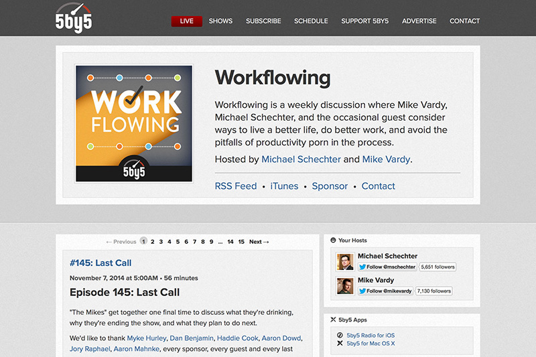Go to pagination page 6

pyautogui.click(x=186, y=242)
